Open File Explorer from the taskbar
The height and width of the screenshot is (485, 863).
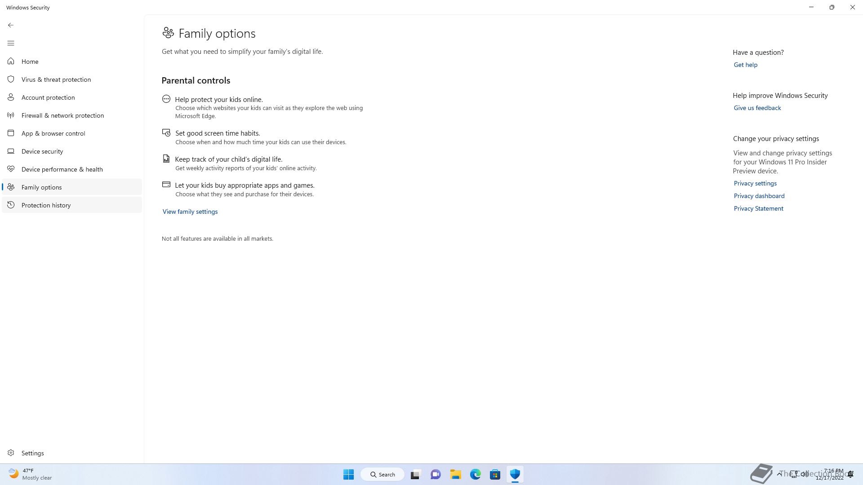coord(456,474)
